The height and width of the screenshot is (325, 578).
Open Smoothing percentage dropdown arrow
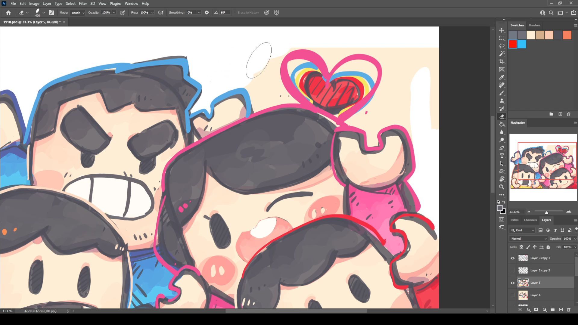point(199,13)
